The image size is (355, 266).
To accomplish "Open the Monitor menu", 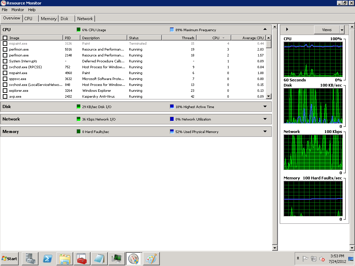I will click(18, 10).
